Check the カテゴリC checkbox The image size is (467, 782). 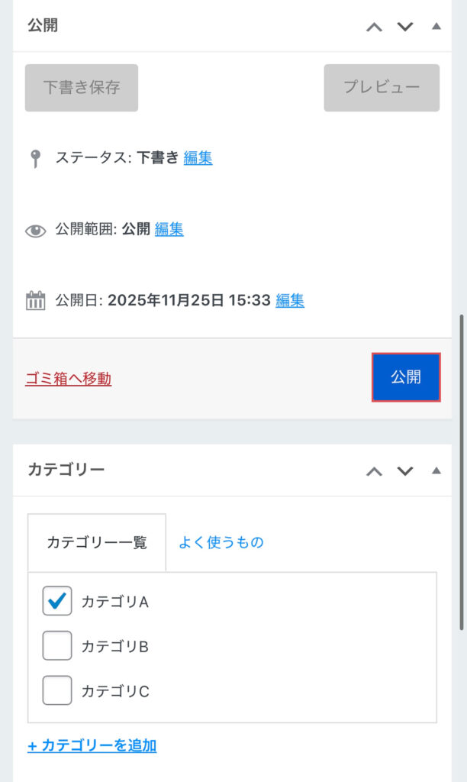(x=57, y=691)
